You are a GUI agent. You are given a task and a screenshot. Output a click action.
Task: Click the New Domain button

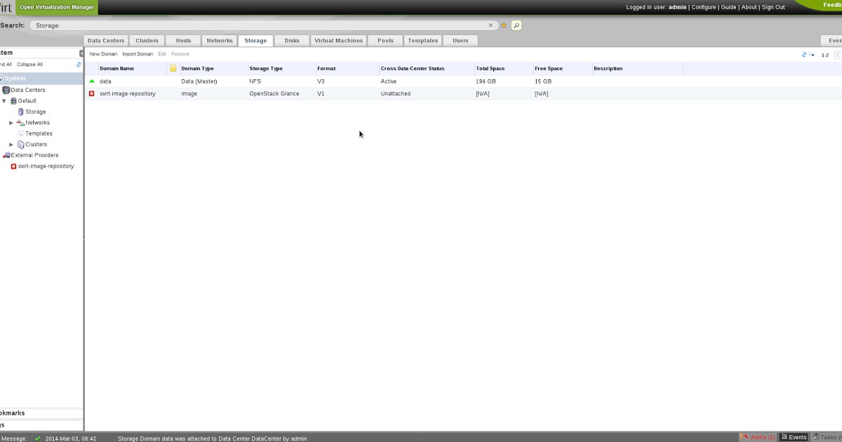103,54
